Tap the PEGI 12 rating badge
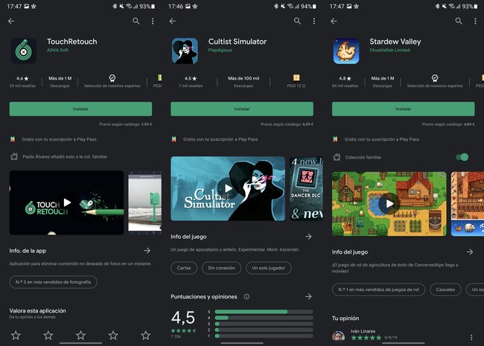This screenshot has height=346, width=484. click(x=296, y=77)
